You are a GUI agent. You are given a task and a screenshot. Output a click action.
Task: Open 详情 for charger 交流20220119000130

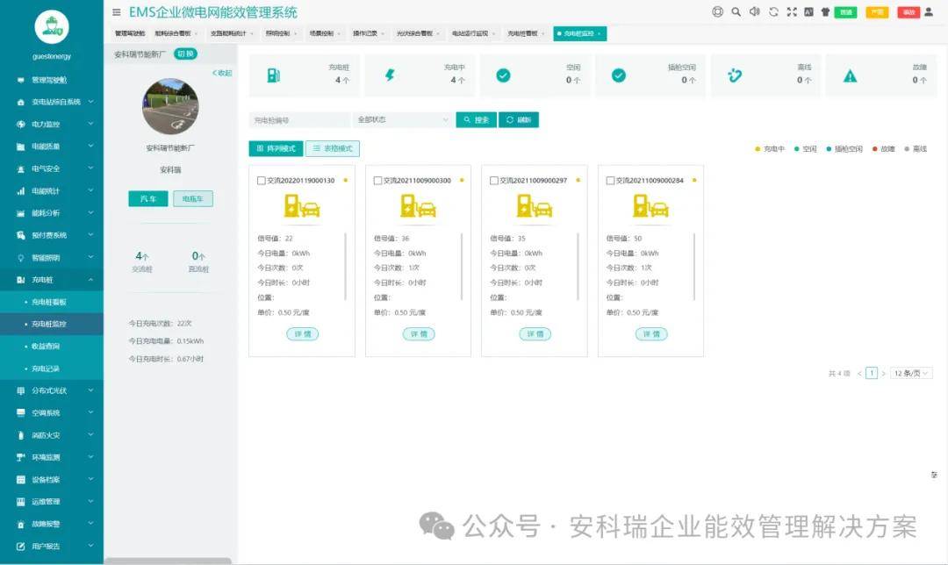coord(302,334)
